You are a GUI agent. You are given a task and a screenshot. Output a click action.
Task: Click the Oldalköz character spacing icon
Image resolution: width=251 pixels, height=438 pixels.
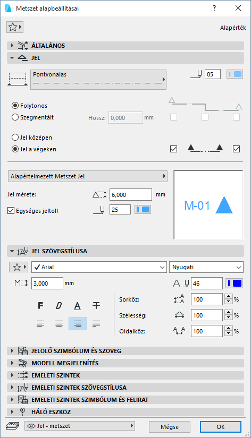tap(179, 331)
